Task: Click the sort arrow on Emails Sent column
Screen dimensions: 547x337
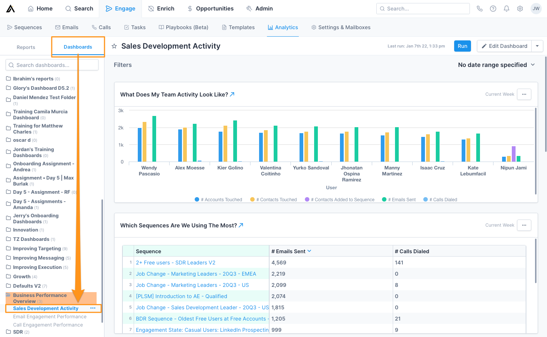Action: point(309,251)
